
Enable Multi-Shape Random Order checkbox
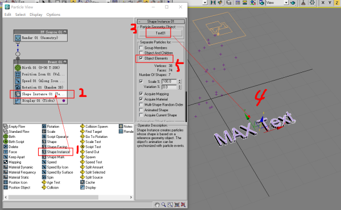pyautogui.click(x=141, y=104)
